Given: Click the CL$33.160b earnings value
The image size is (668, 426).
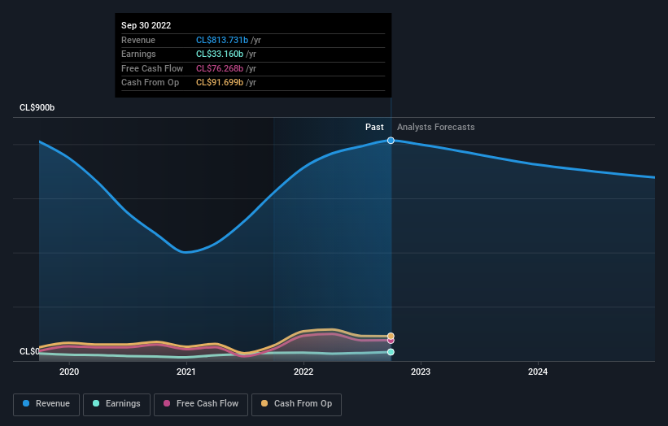Looking at the screenshot, I should click(x=220, y=54).
